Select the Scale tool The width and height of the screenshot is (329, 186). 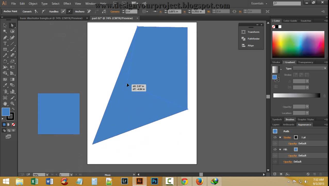click(x=12, y=61)
